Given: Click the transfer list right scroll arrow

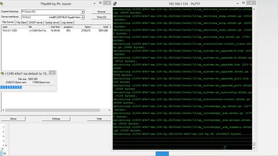Looking at the screenshot, I should pyautogui.click(x=109, y=110).
